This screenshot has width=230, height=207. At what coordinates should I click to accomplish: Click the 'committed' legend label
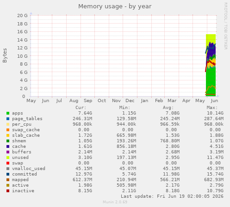tap(25, 174)
